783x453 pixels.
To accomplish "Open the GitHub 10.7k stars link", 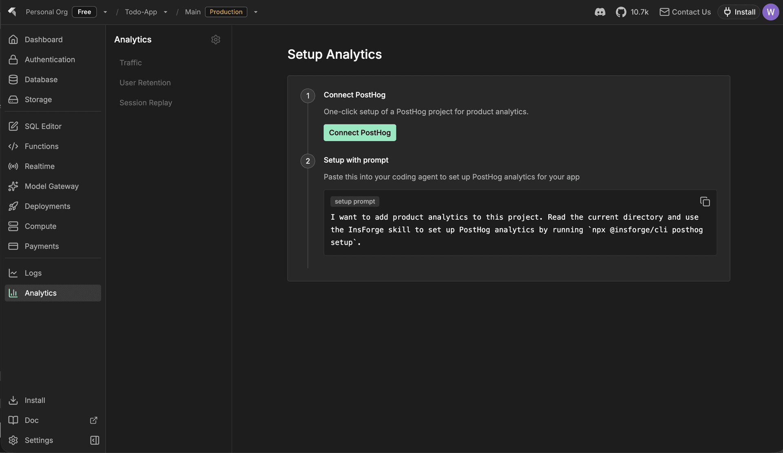I will [x=632, y=12].
